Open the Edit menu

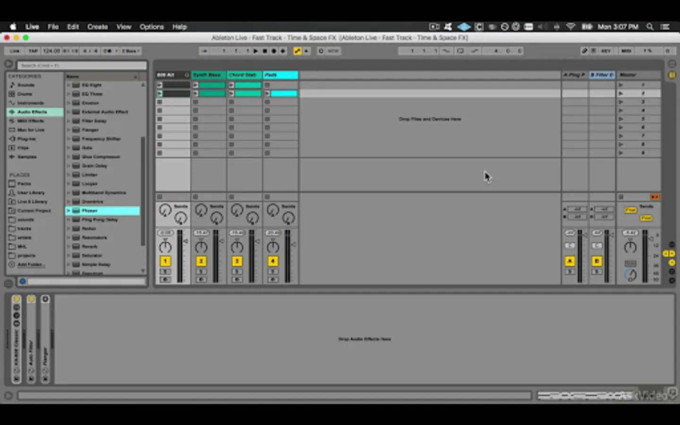point(73,27)
